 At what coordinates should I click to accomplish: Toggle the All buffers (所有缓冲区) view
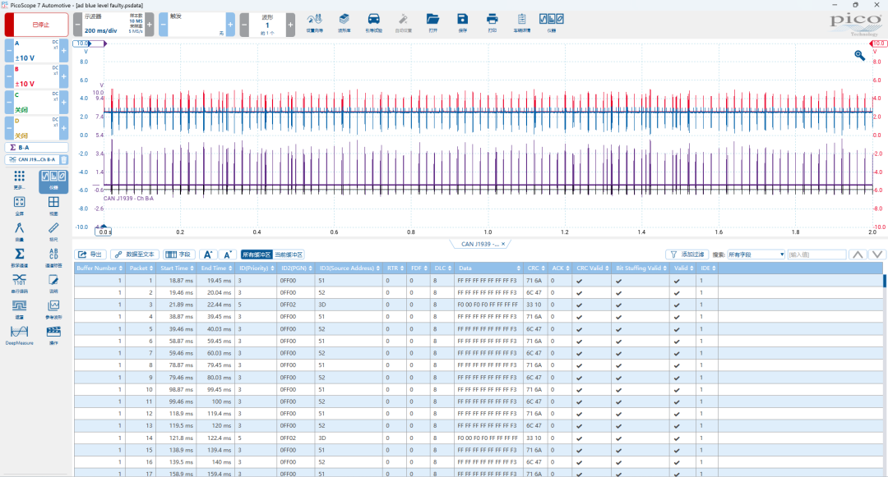[x=256, y=255]
